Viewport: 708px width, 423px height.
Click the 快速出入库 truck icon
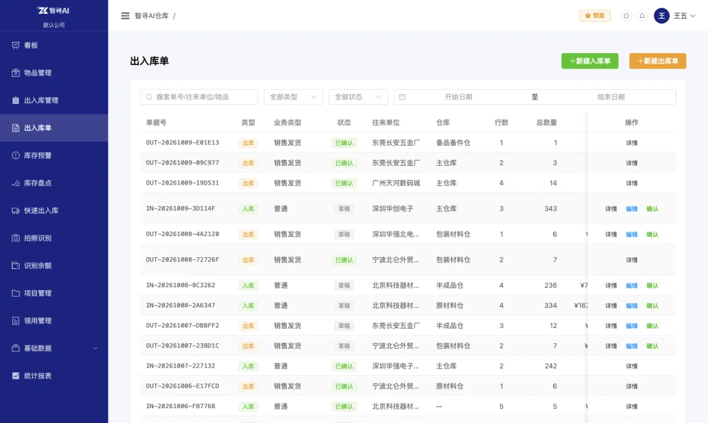coord(16,211)
